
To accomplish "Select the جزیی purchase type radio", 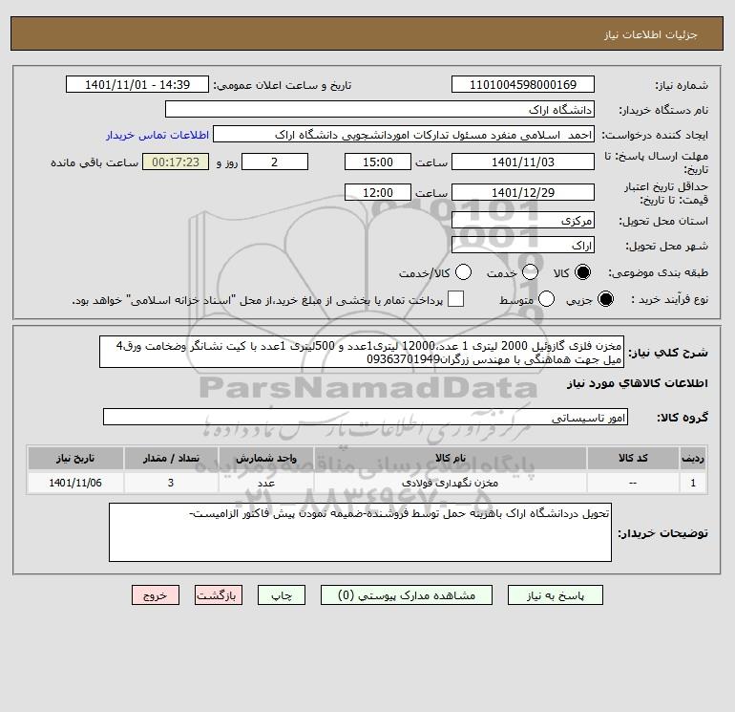I will 605,299.
